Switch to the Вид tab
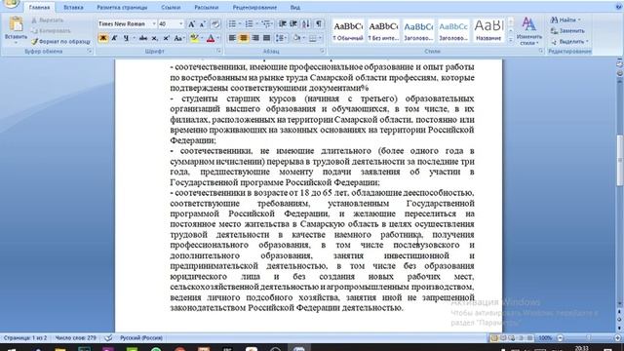 click(294, 8)
